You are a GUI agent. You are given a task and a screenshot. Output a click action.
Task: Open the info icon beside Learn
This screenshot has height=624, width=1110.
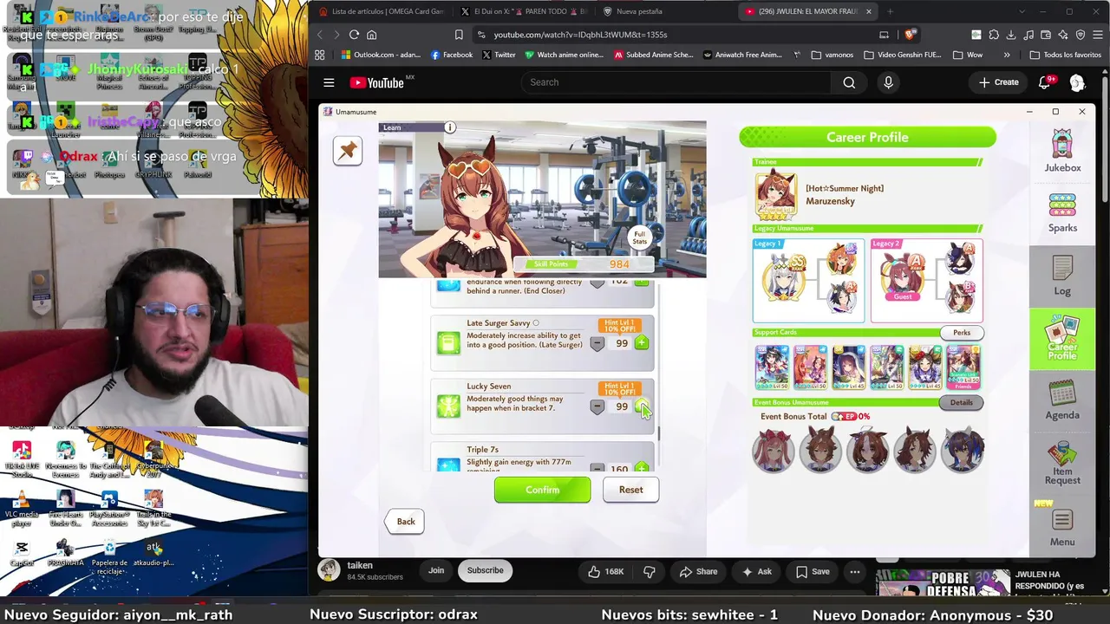(450, 127)
